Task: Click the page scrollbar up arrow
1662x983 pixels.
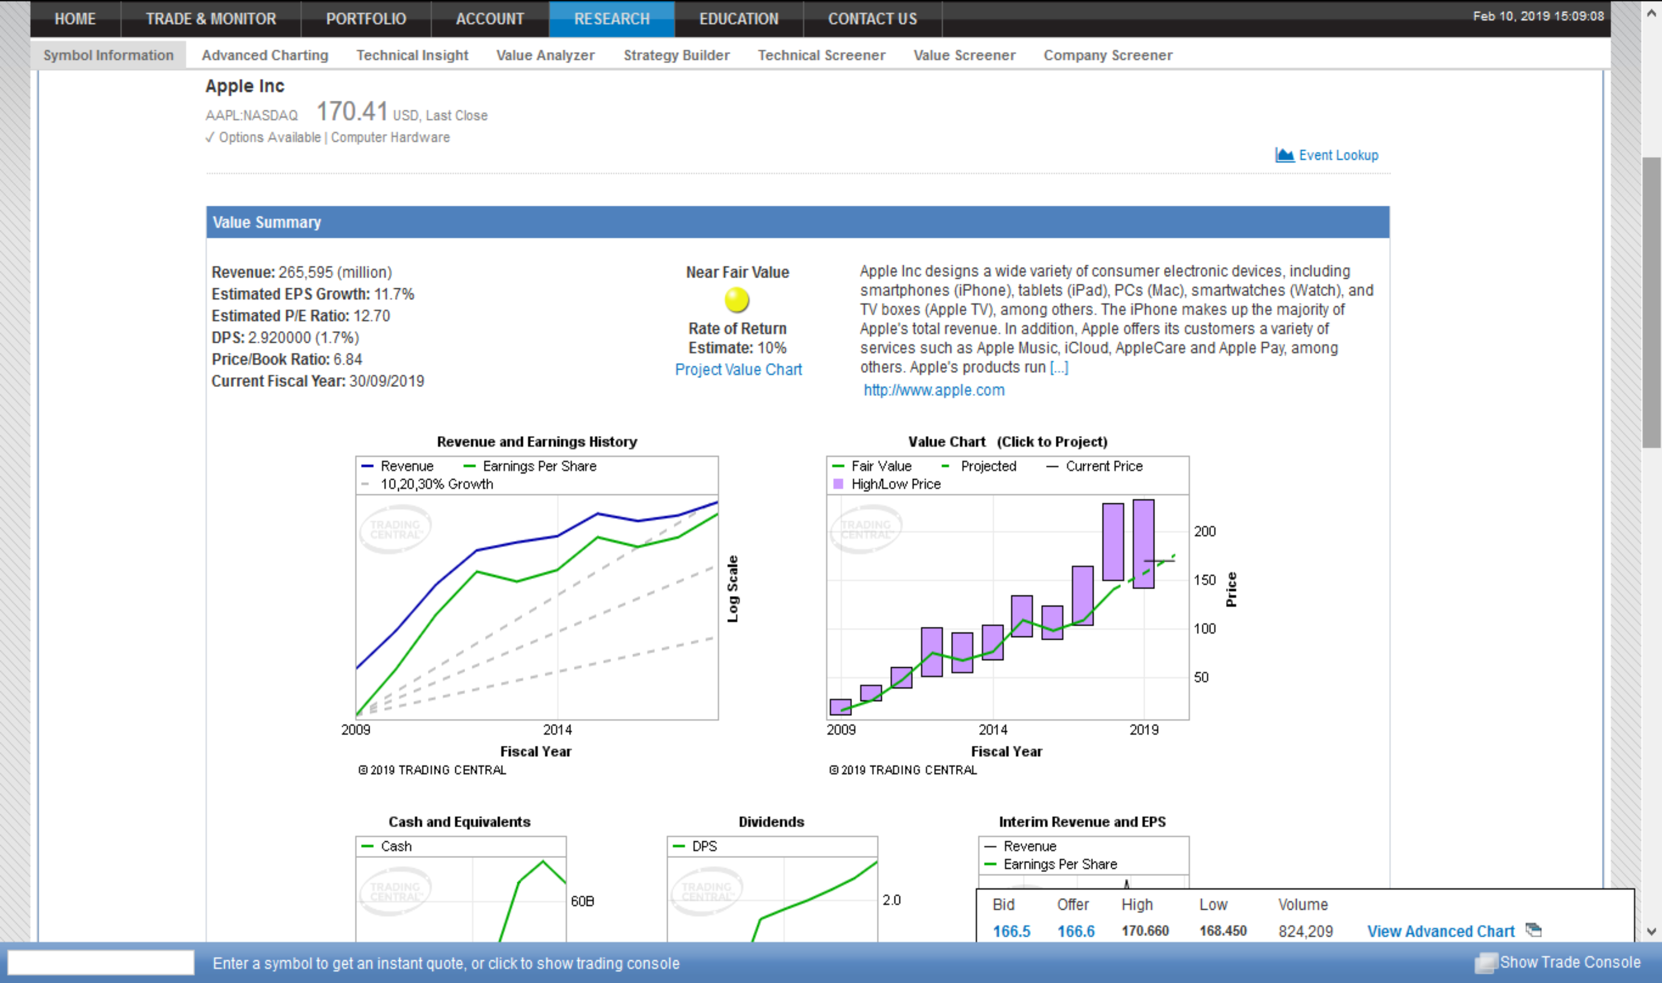Action: coord(1651,12)
